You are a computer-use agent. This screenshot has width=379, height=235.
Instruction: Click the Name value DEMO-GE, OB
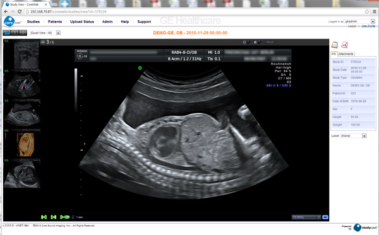(360, 86)
